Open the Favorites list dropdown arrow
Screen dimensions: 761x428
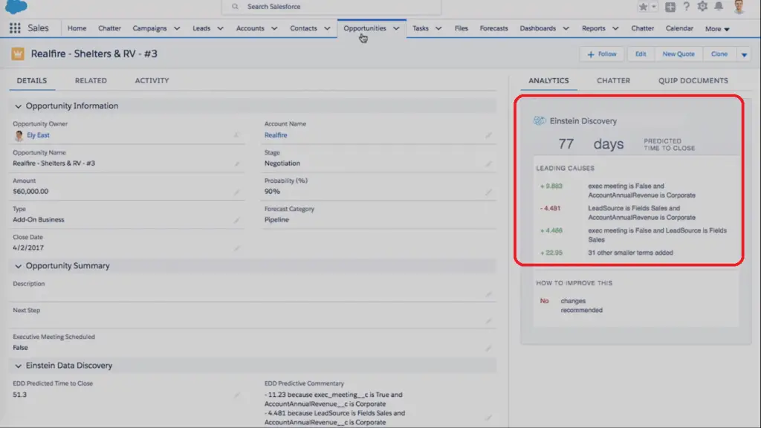point(654,7)
